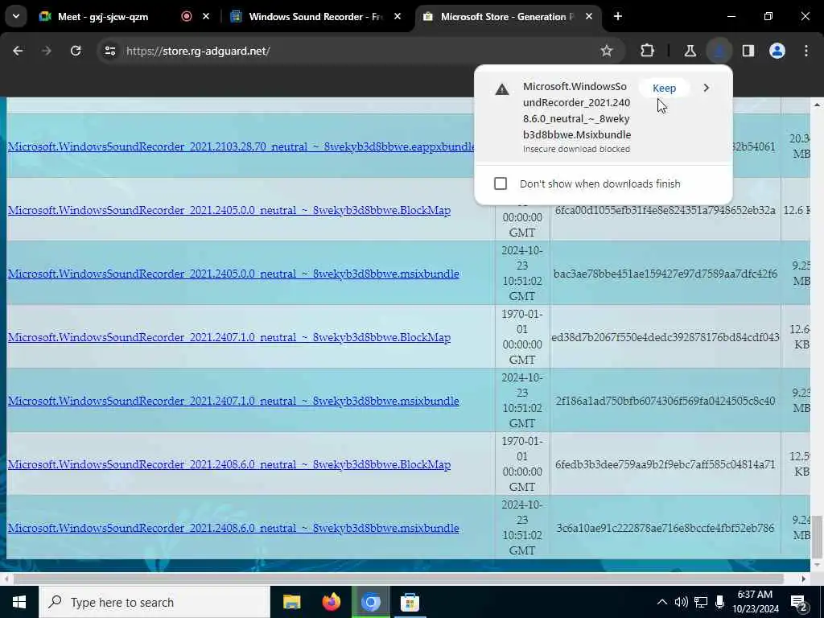Launch Firefox from the taskbar

[331, 602]
